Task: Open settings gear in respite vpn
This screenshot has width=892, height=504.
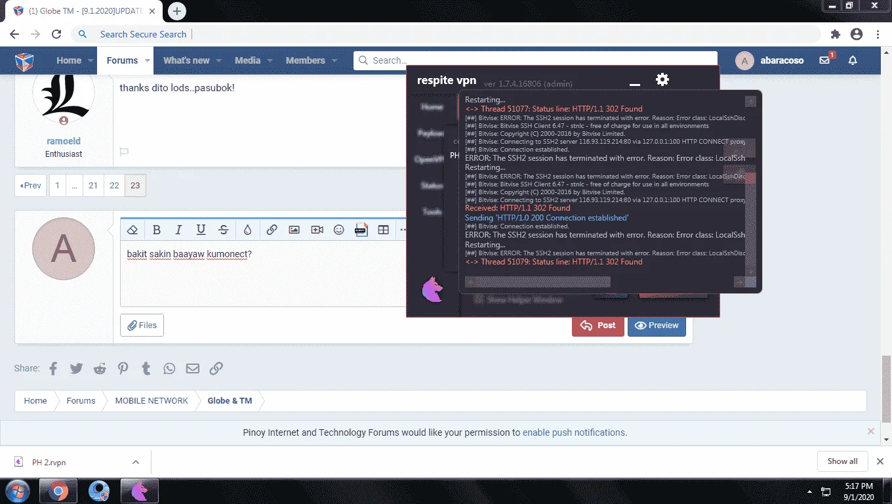Action: click(x=662, y=79)
